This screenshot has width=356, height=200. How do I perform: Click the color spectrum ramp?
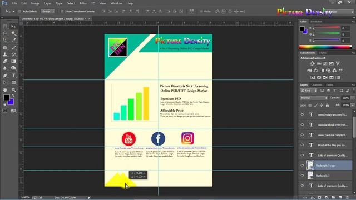tap(325, 47)
